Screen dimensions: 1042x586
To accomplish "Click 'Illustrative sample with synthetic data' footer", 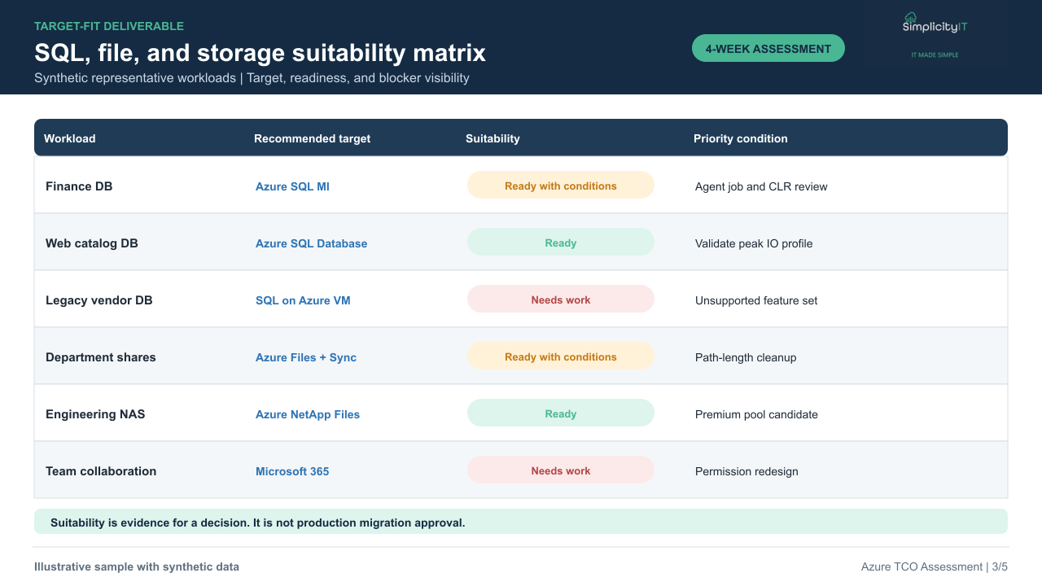I will (137, 566).
